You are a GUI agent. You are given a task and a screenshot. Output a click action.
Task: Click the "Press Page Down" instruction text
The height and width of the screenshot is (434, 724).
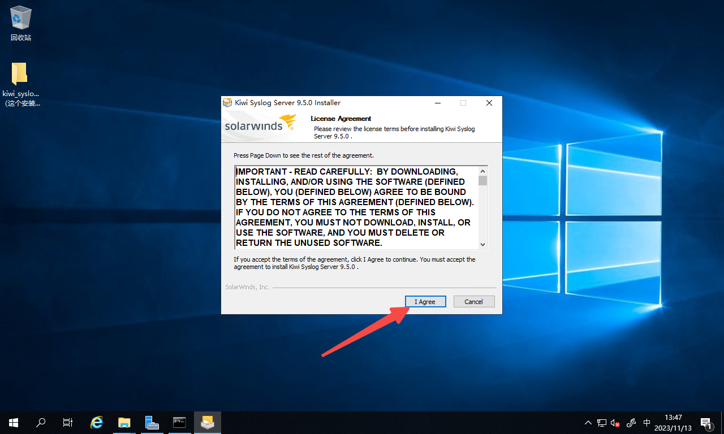304,155
